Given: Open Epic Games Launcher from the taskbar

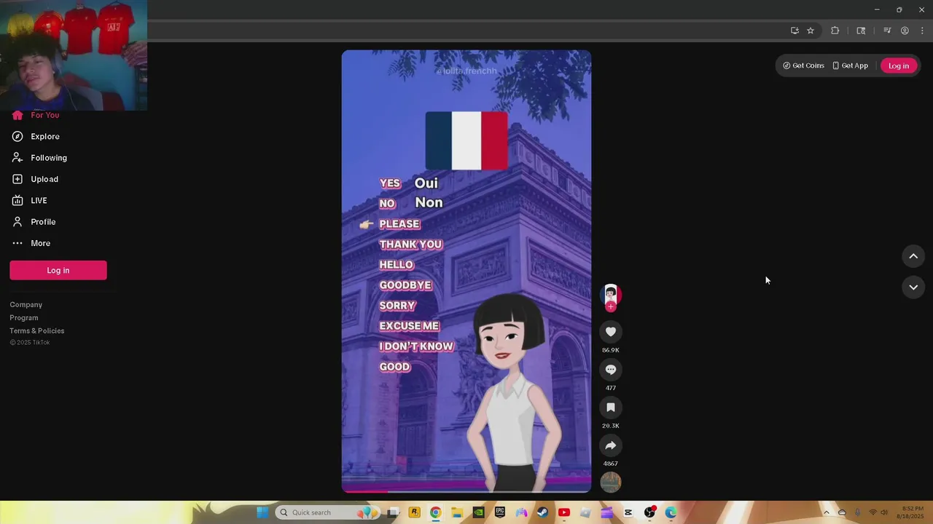Looking at the screenshot, I should point(500,512).
